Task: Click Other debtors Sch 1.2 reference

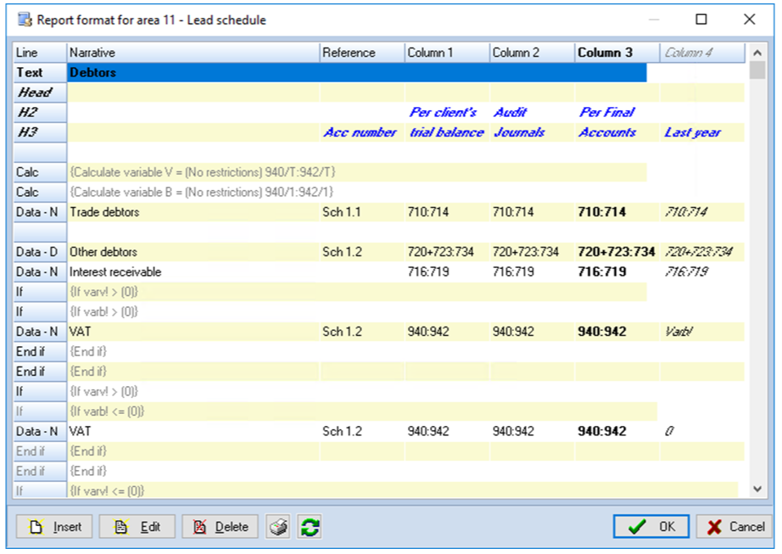Action: [362, 252]
